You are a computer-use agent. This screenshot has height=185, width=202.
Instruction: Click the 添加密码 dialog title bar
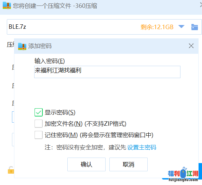(x=106, y=46)
